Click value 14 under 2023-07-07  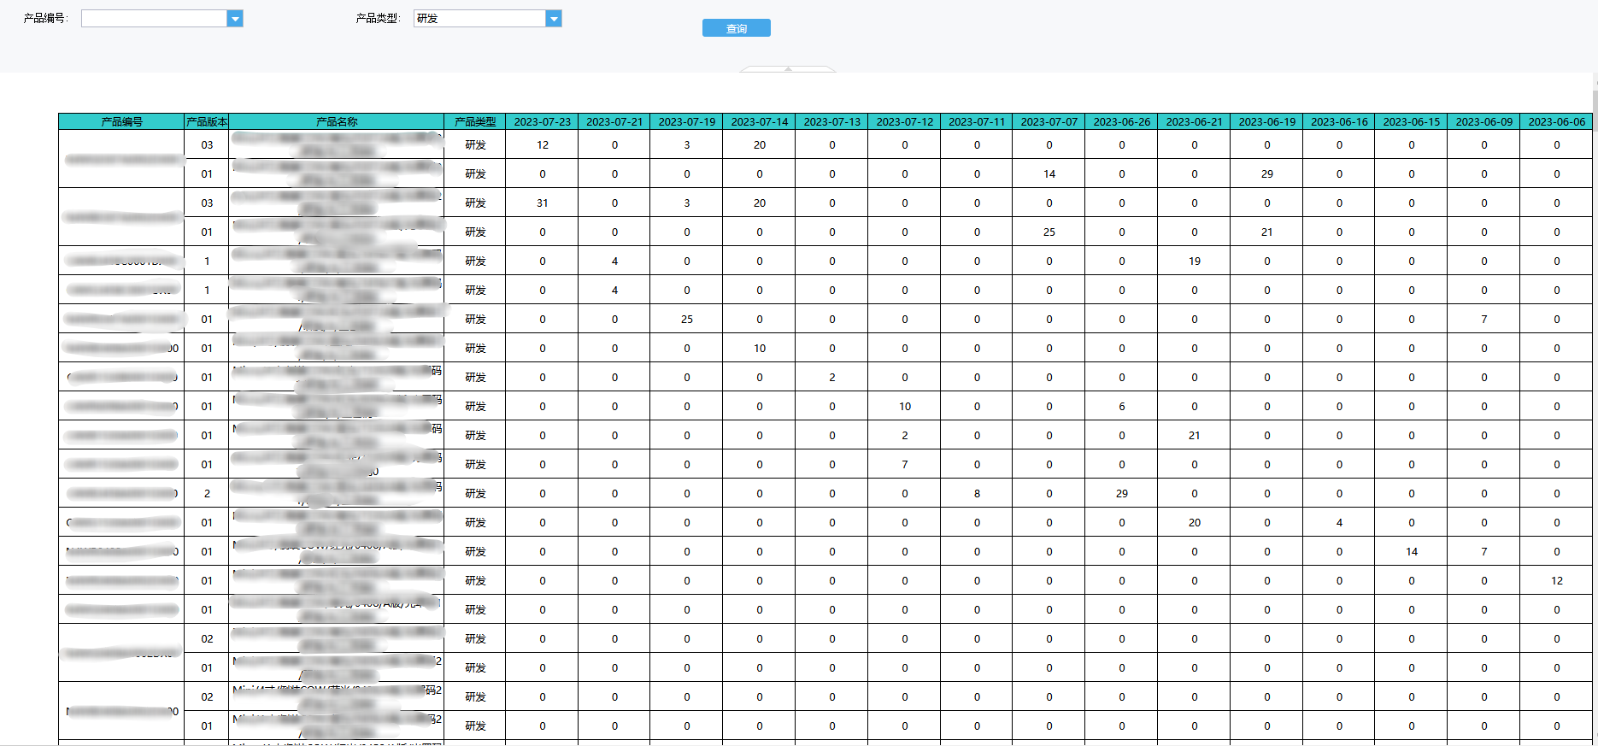[1049, 173]
